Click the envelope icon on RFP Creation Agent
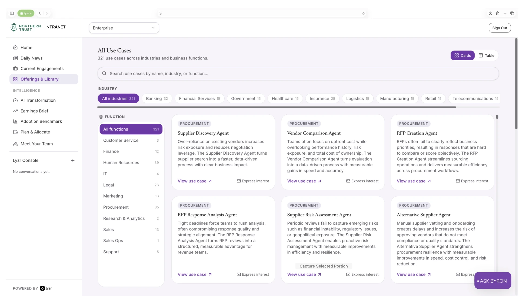The image size is (519, 296). 458,181
